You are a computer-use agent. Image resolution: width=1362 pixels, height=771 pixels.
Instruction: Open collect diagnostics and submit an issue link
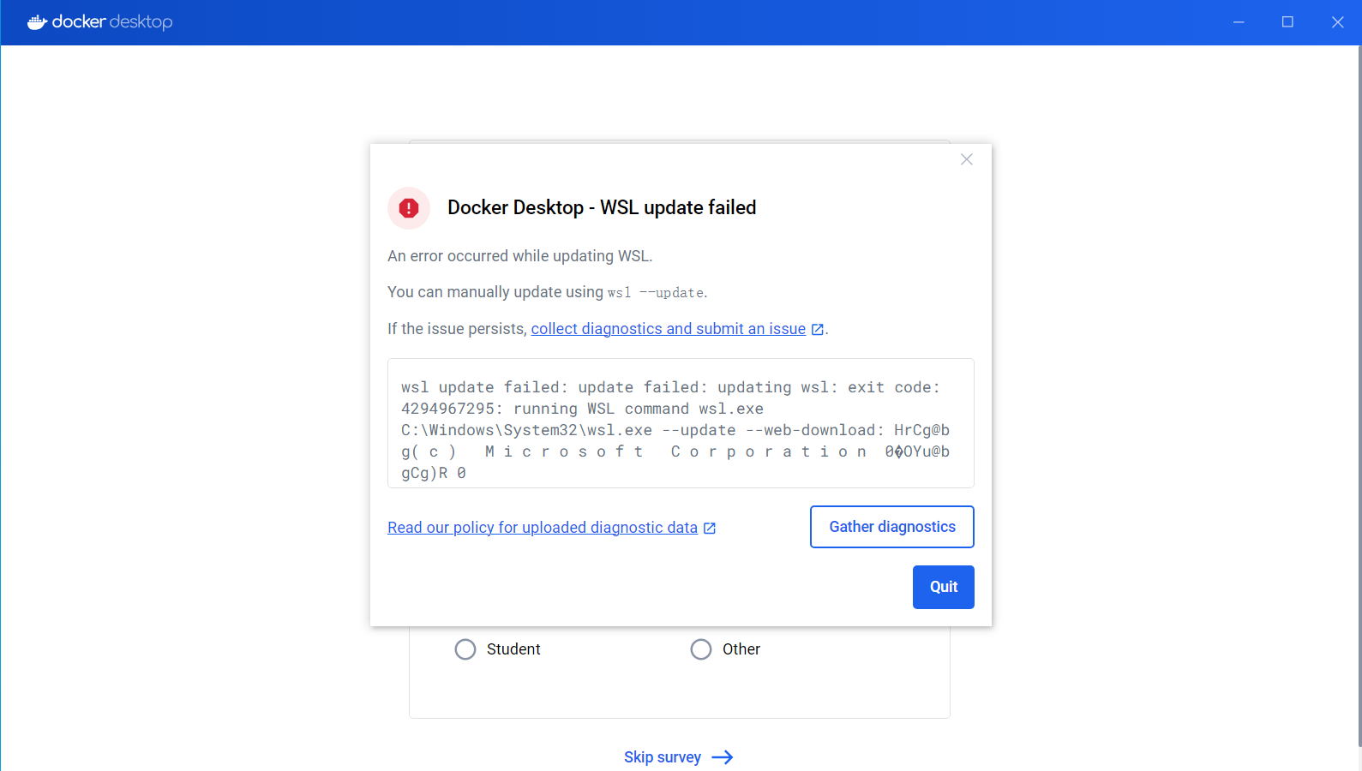coord(668,329)
